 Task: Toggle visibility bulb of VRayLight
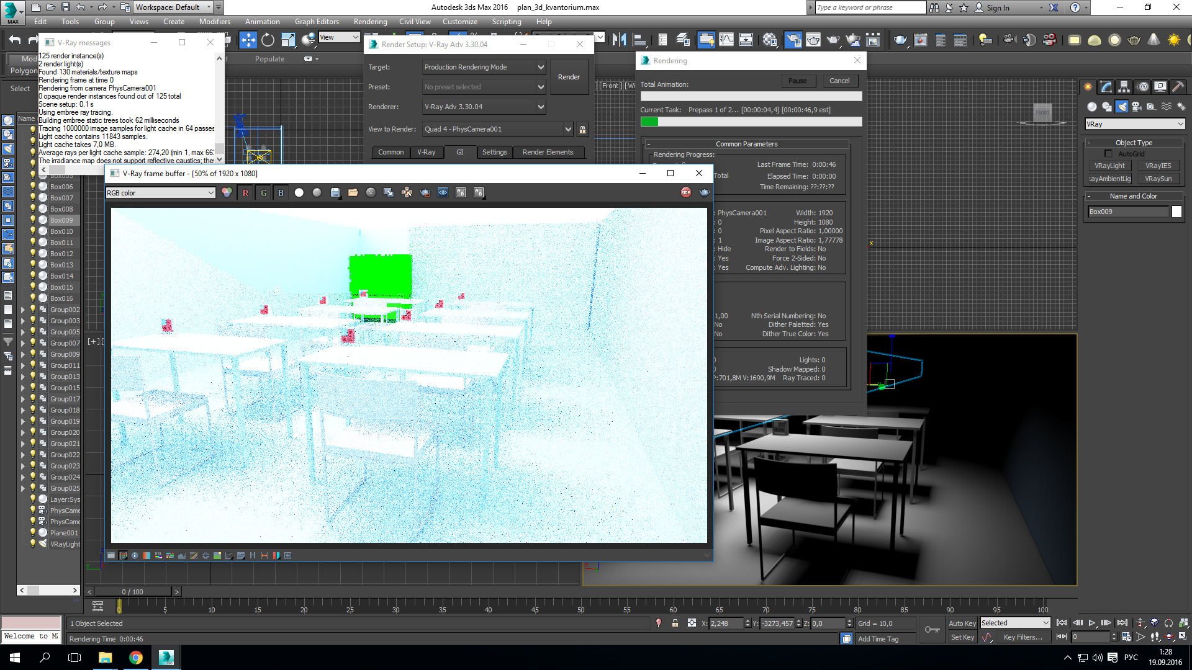click(33, 544)
